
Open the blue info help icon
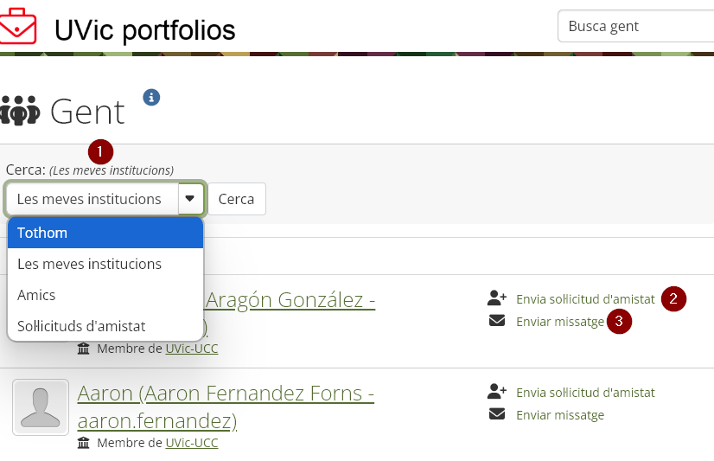151,97
